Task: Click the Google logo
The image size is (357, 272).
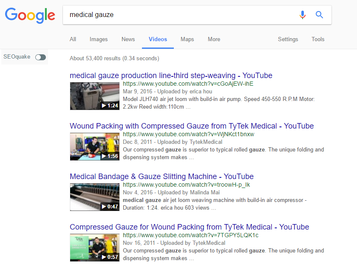Action: (x=30, y=15)
